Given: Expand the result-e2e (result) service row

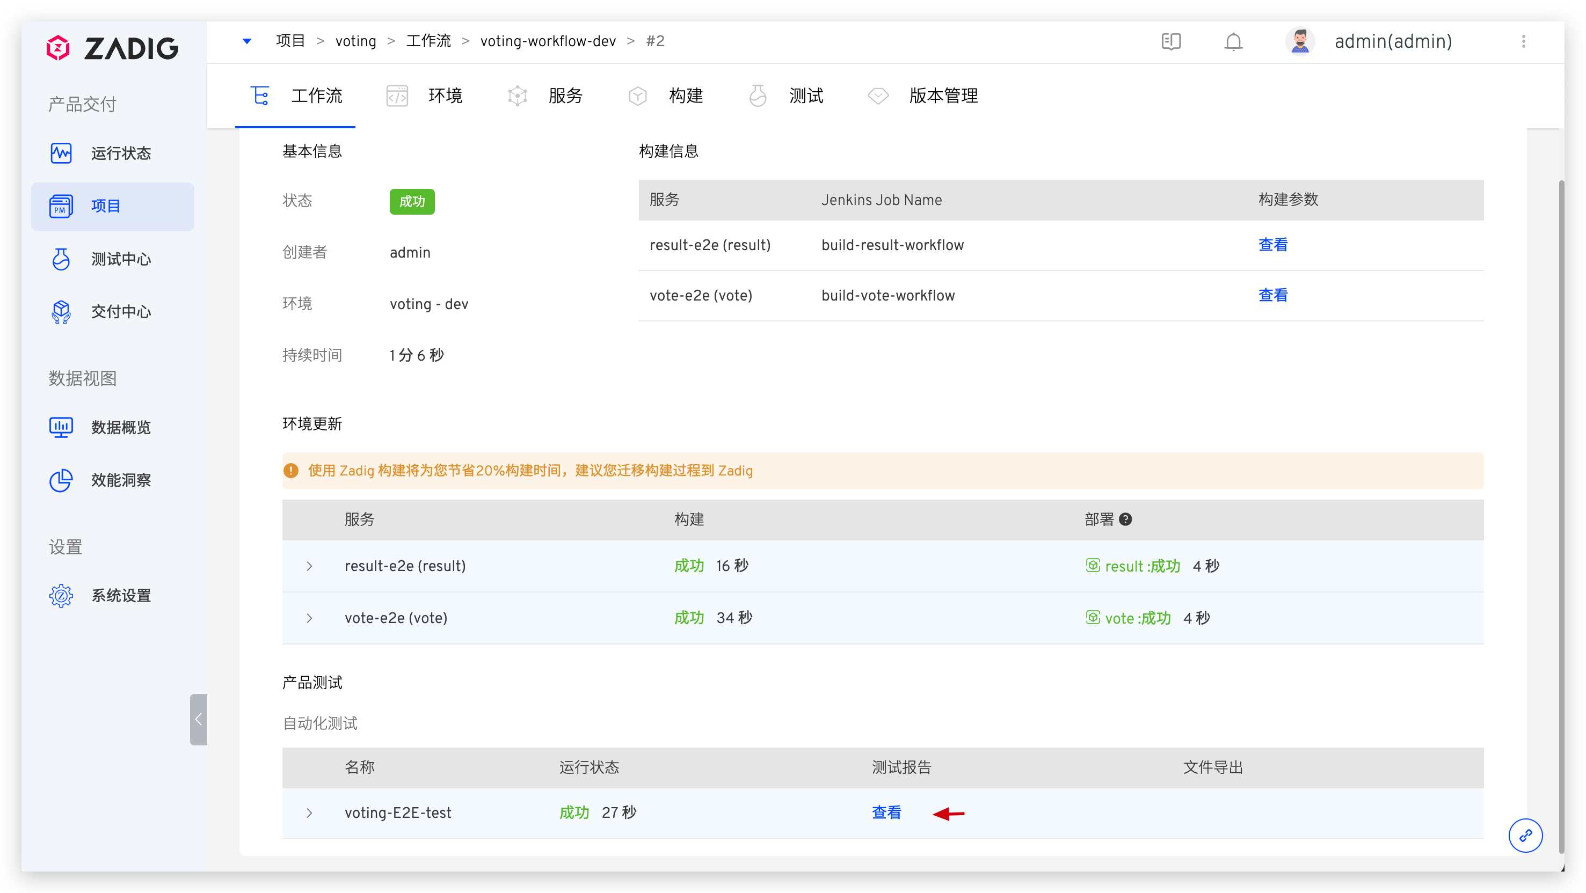Looking at the screenshot, I should 309,566.
